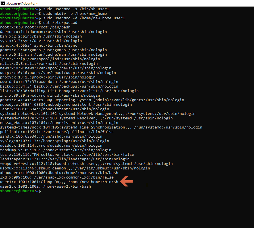The width and height of the screenshot is (254, 228).
Task: Click the xboxuser:x:1000:1000 entry line
Action: click(x=59, y=173)
